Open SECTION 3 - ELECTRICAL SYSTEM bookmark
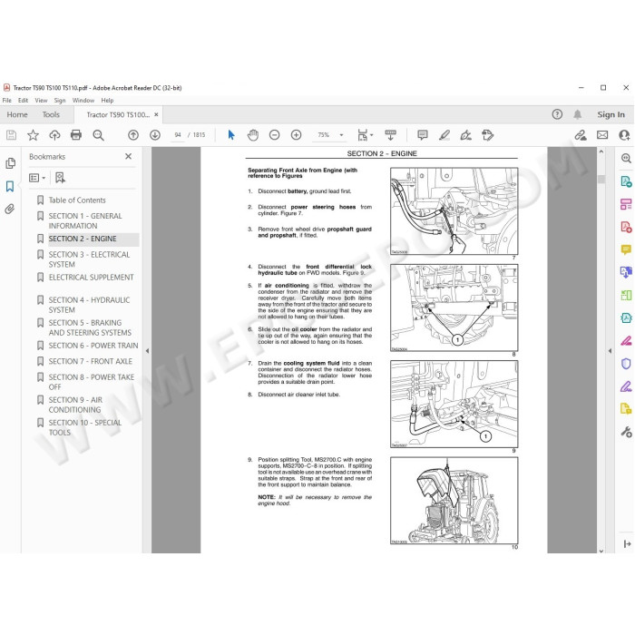This screenshot has width=635, height=635. 89,259
